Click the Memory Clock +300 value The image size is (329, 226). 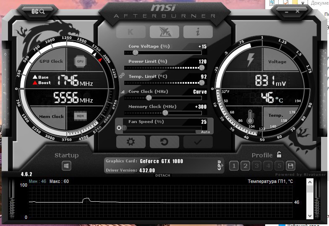pos(201,107)
